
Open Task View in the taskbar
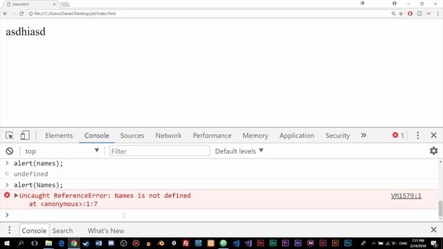[x=35, y=243]
